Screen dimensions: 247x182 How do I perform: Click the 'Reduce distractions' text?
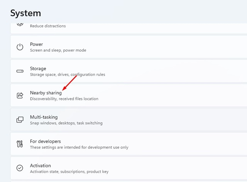[48, 26]
